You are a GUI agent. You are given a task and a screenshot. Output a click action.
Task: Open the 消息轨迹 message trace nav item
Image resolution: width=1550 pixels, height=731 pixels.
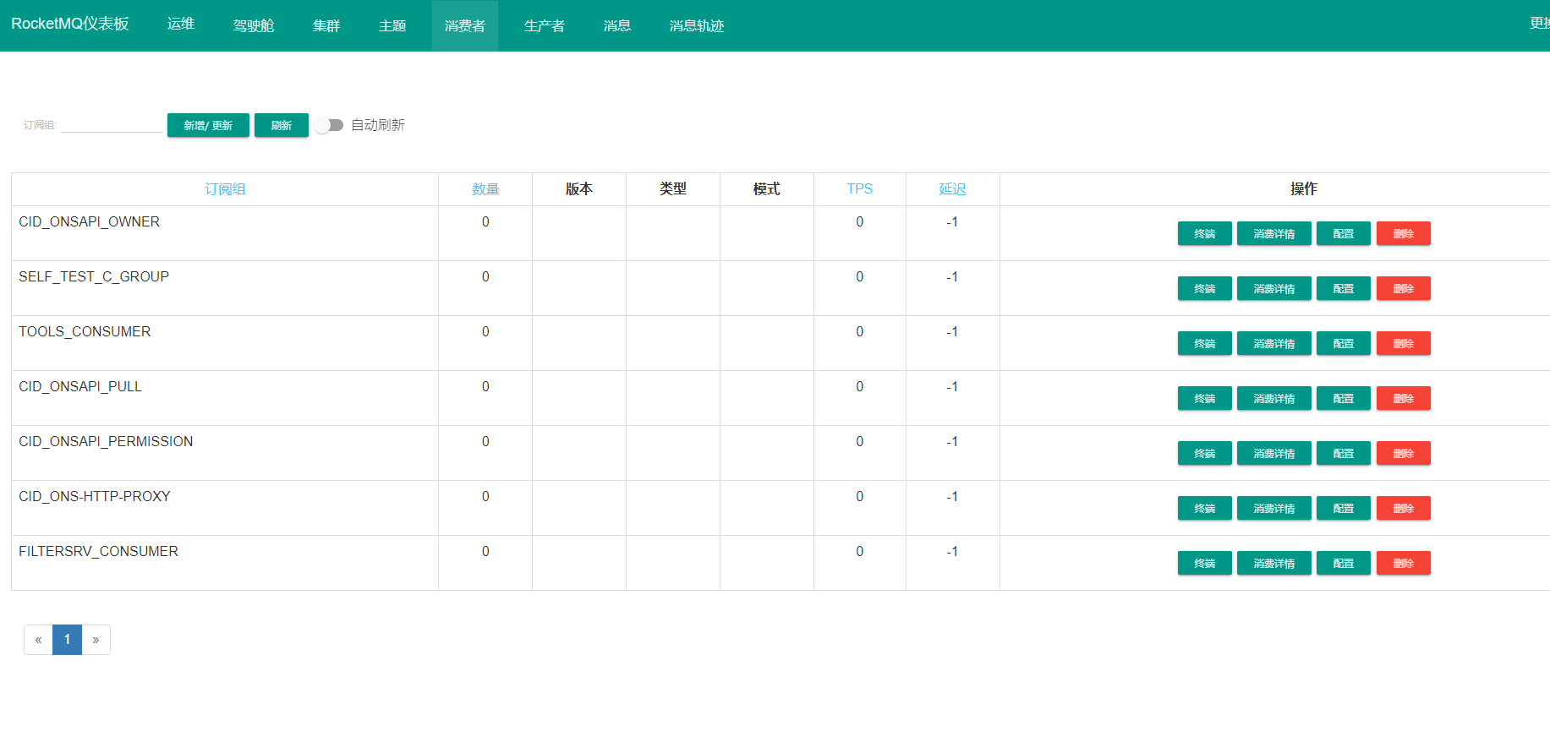[697, 26]
